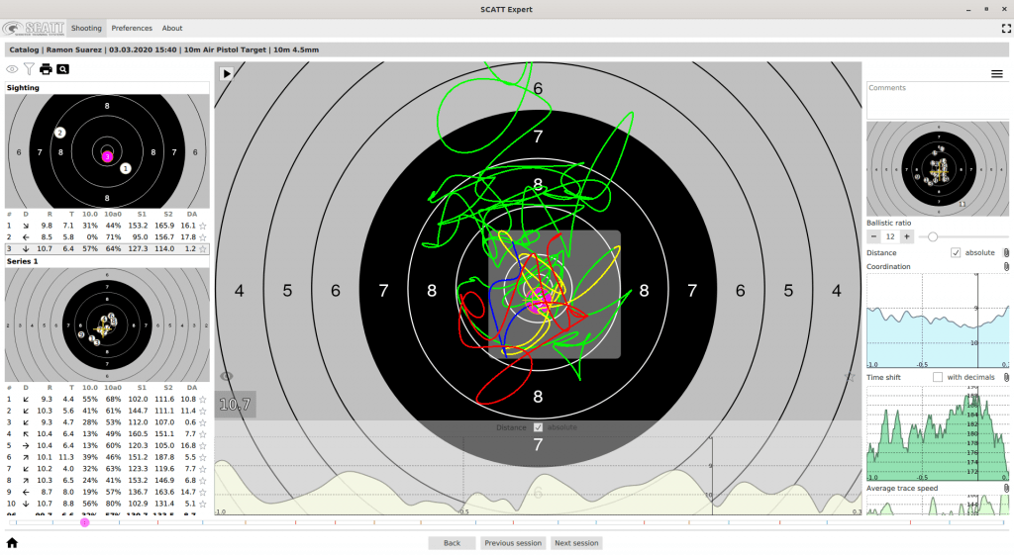Open the About menu
Image resolution: width=1014 pixels, height=555 pixels.
[x=172, y=29]
